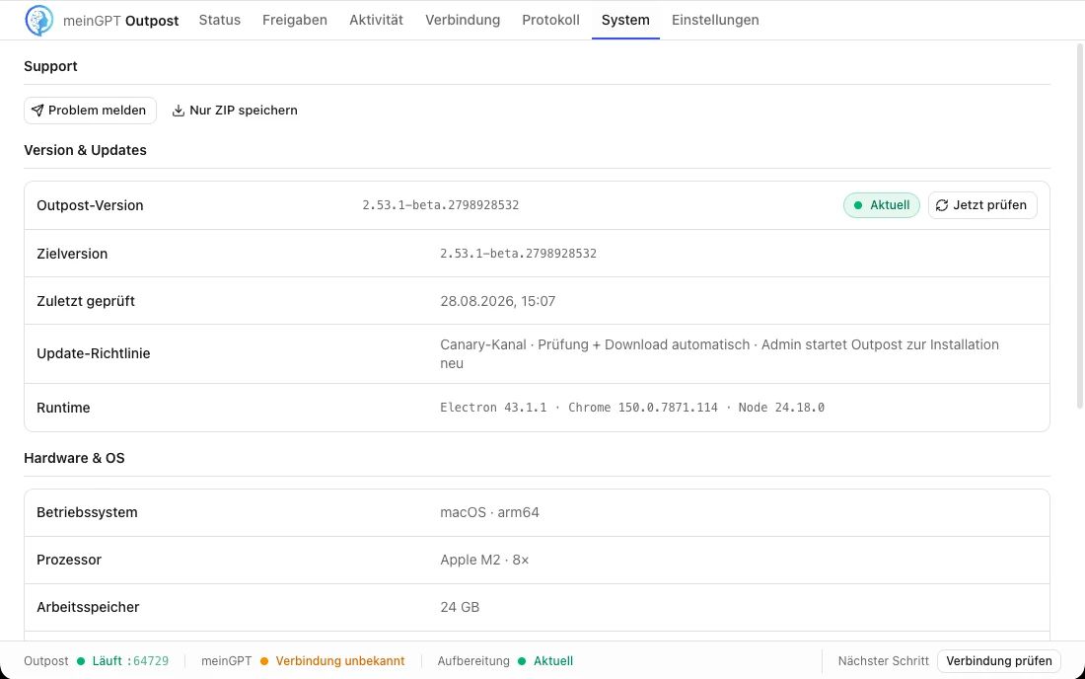The height and width of the screenshot is (679, 1085).
Task: Click the Zuletzt geprüft label
Action: pos(86,301)
